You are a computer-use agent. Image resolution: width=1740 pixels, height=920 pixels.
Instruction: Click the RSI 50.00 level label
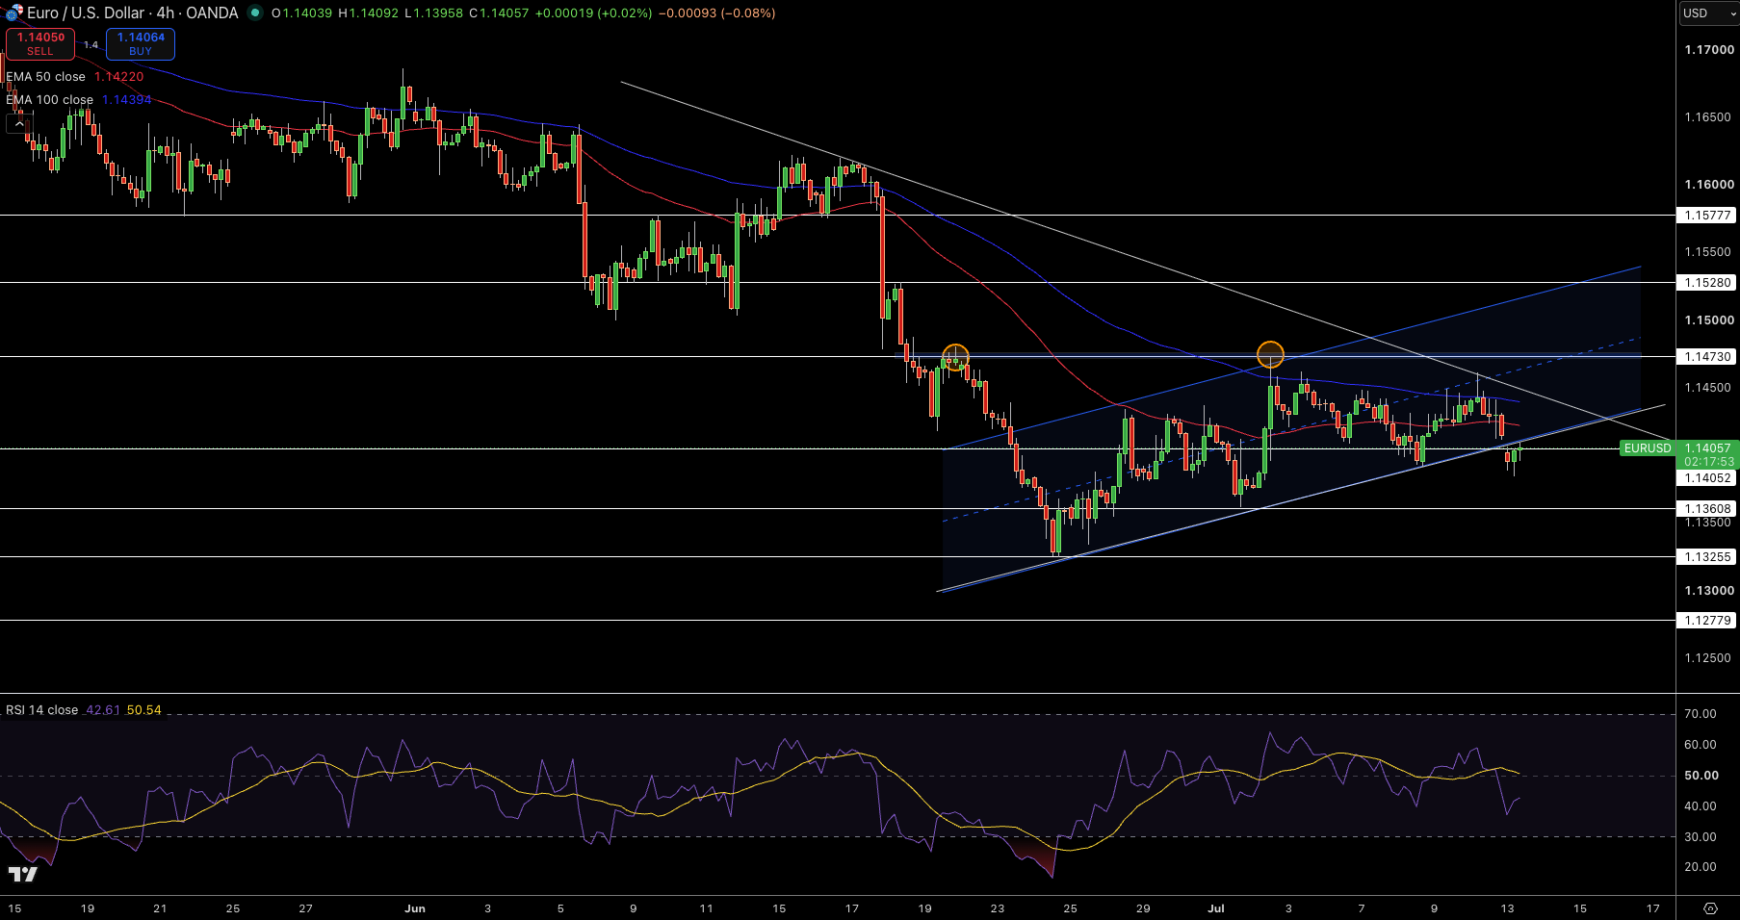(x=1701, y=776)
